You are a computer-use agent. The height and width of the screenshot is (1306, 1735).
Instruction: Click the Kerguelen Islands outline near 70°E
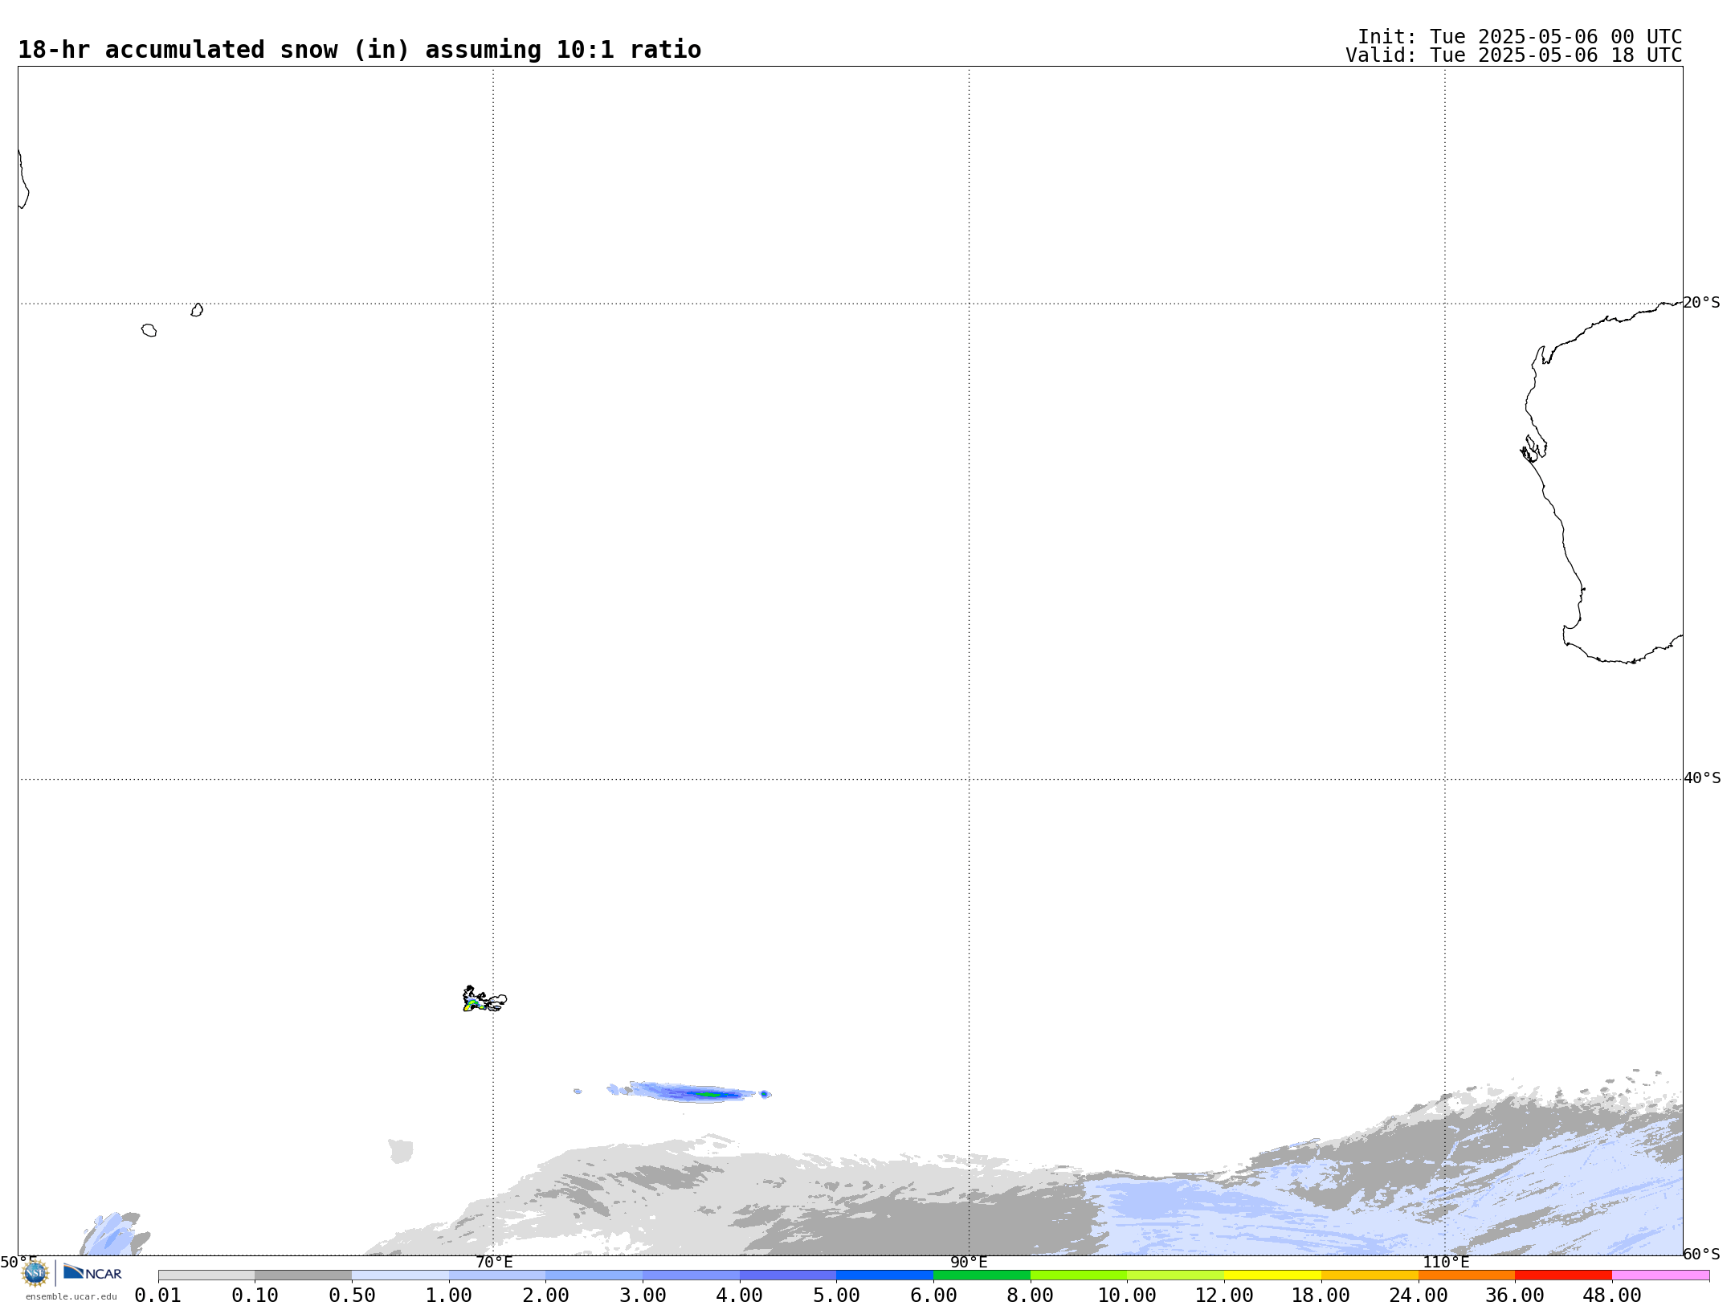click(x=484, y=999)
